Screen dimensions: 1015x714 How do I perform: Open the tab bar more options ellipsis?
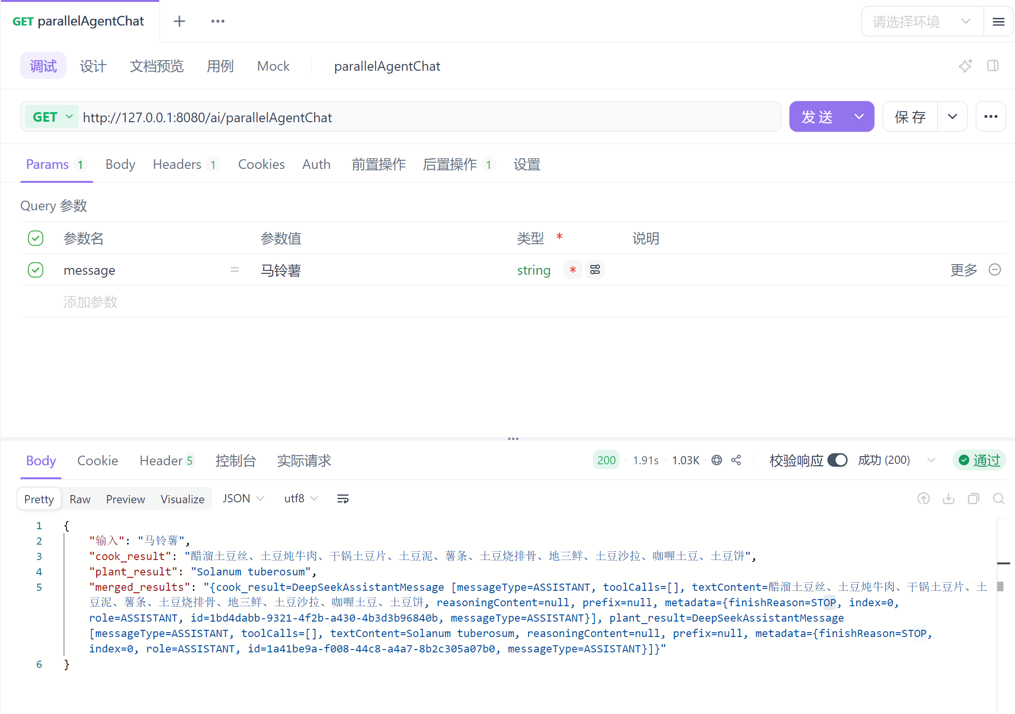pos(217,21)
